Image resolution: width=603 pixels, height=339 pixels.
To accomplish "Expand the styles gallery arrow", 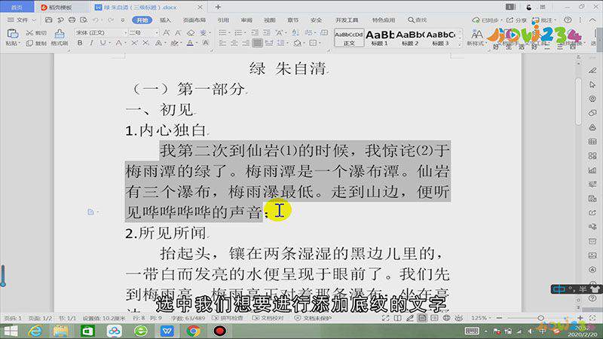I will (x=460, y=45).
